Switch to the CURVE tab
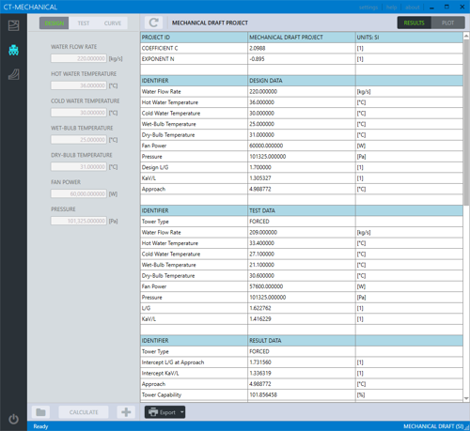The height and width of the screenshot is (431, 470). pyautogui.click(x=113, y=23)
